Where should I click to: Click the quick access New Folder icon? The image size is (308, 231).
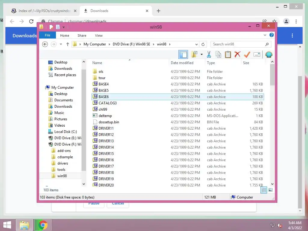coord(58,27)
